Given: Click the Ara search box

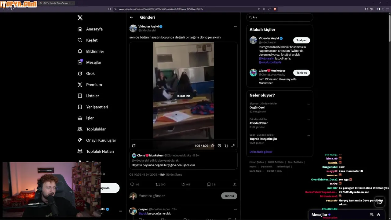Looking at the screenshot, I should (x=280, y=17).
